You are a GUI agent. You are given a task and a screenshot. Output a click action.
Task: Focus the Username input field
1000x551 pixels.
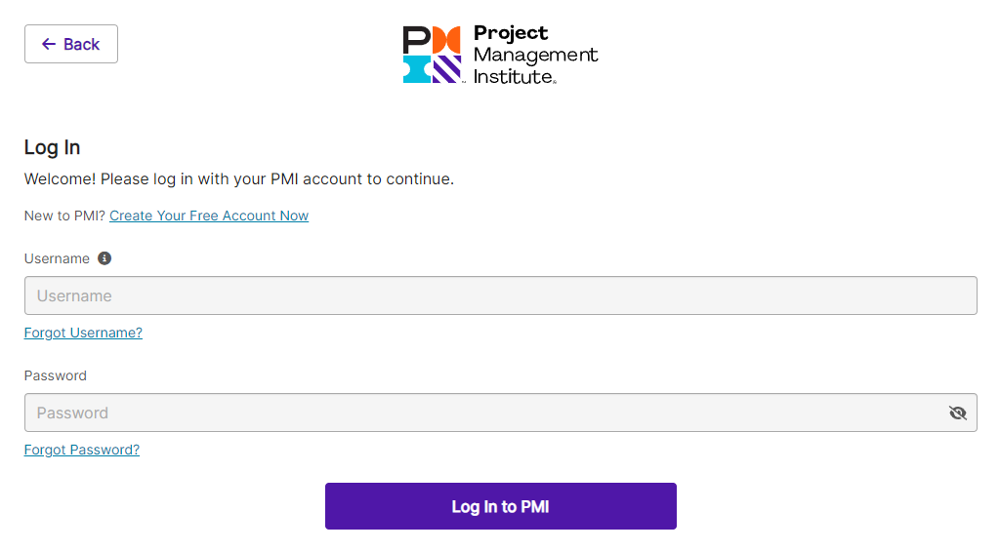[500, 295]
